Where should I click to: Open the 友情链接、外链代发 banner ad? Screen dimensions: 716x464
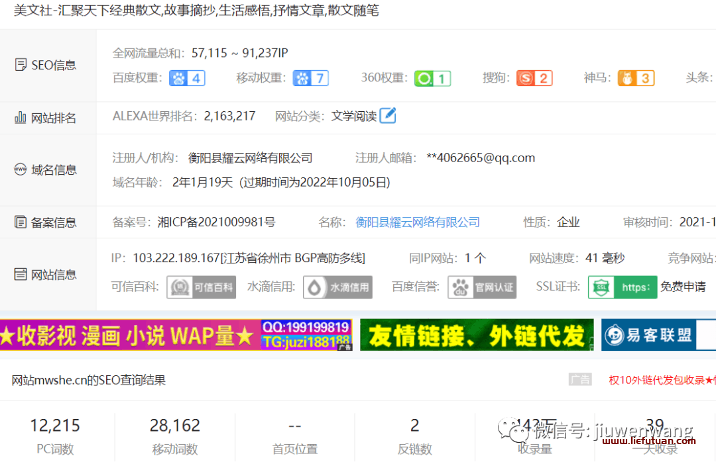(477, 335)
